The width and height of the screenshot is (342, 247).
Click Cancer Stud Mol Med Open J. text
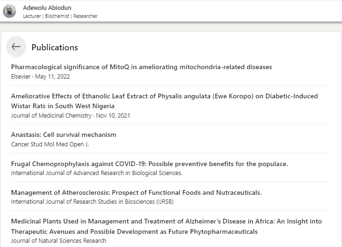50,144
